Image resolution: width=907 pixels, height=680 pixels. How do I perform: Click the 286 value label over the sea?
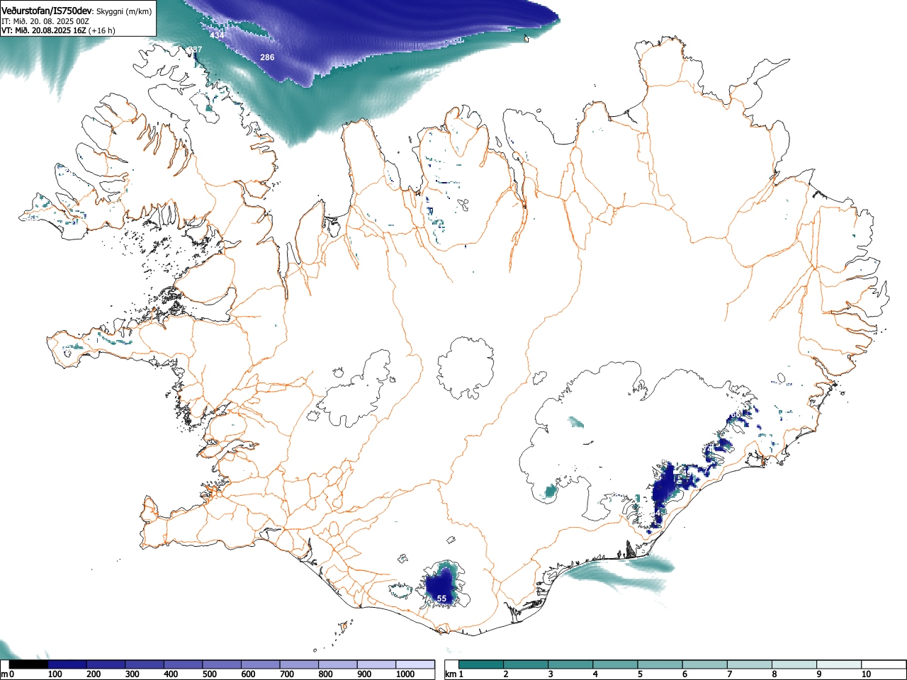point(267,57)
